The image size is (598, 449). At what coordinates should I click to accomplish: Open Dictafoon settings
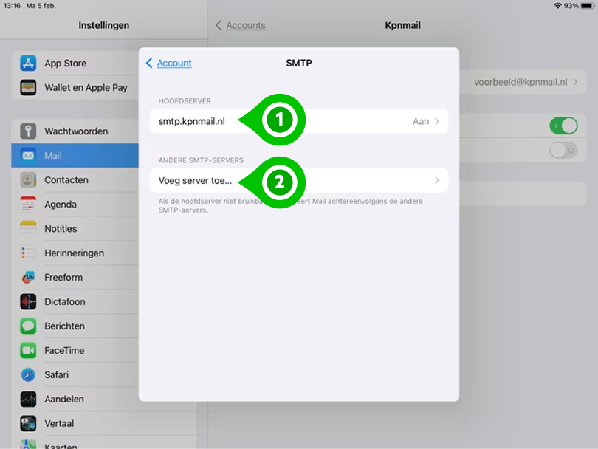pos(27,301)
